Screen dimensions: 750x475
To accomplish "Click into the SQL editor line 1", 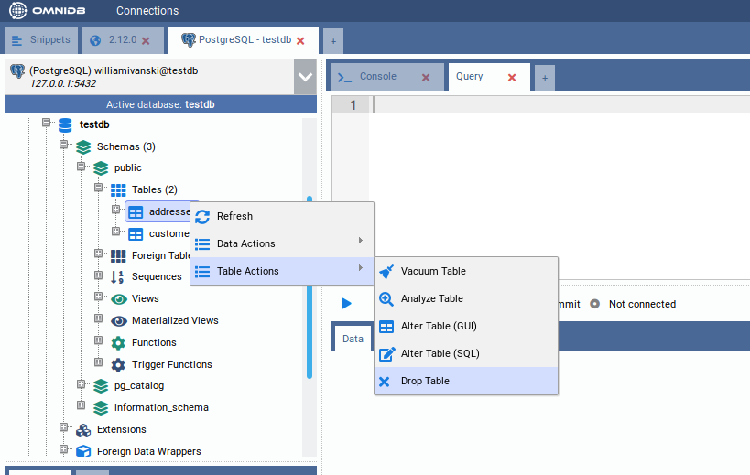I will 560,105.
